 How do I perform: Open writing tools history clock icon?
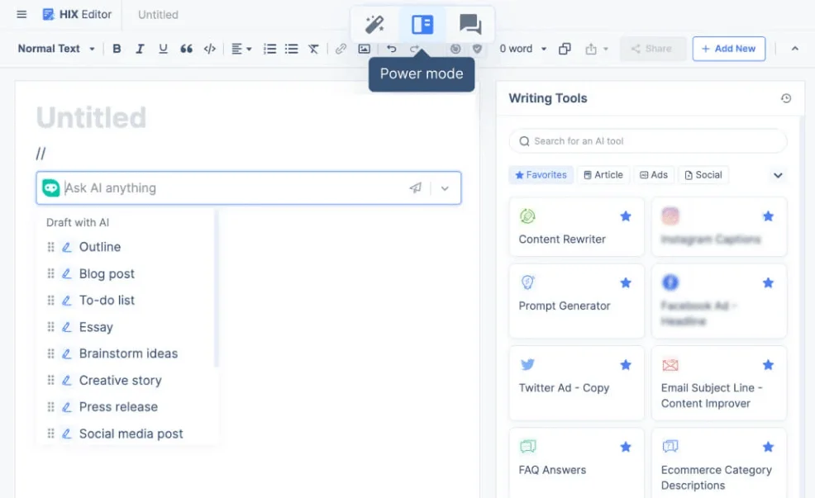tap(785, 98)
